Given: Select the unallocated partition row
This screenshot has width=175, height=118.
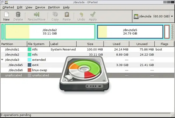Looking at the screenshot, I should click(87, 75).
